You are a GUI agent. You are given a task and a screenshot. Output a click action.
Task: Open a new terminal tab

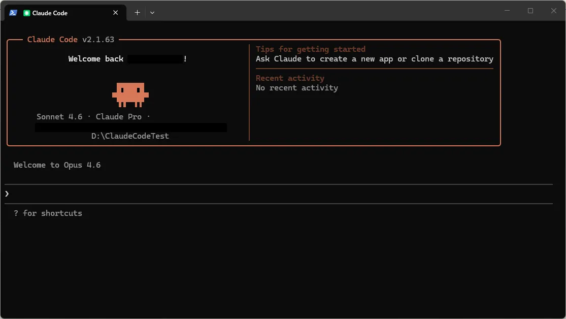point(137,13)
